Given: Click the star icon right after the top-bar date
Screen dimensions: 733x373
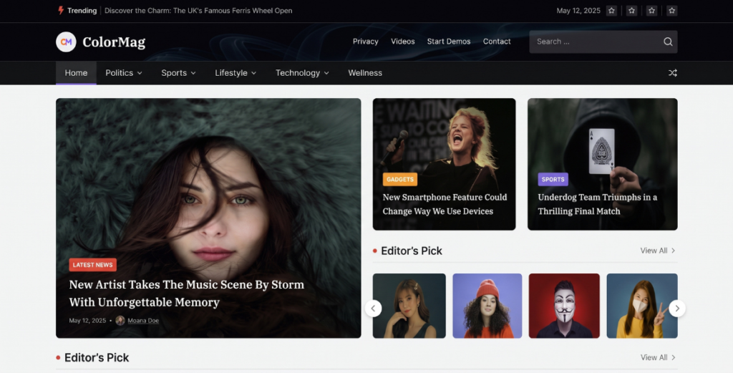Looking at the screenshot, I should (x=611, y=10).
